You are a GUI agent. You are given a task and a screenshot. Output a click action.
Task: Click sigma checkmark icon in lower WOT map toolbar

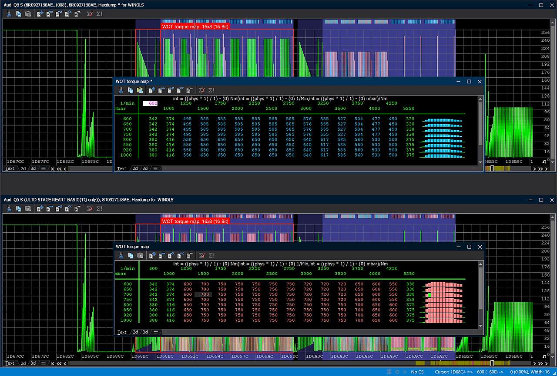202,255
